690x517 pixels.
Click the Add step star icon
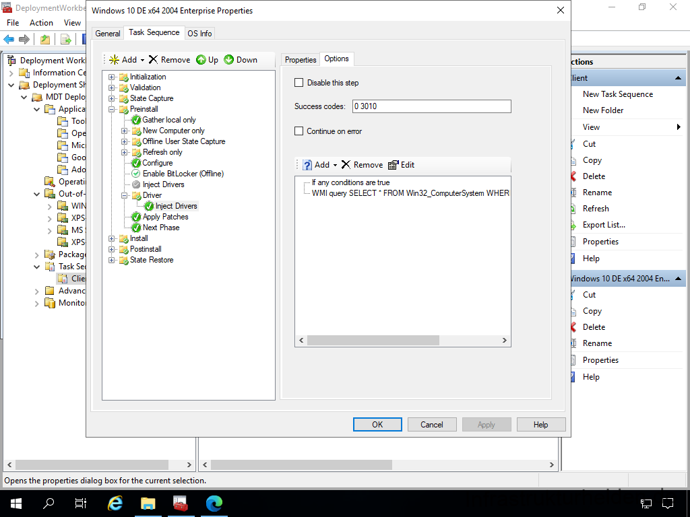coord(114,60)
